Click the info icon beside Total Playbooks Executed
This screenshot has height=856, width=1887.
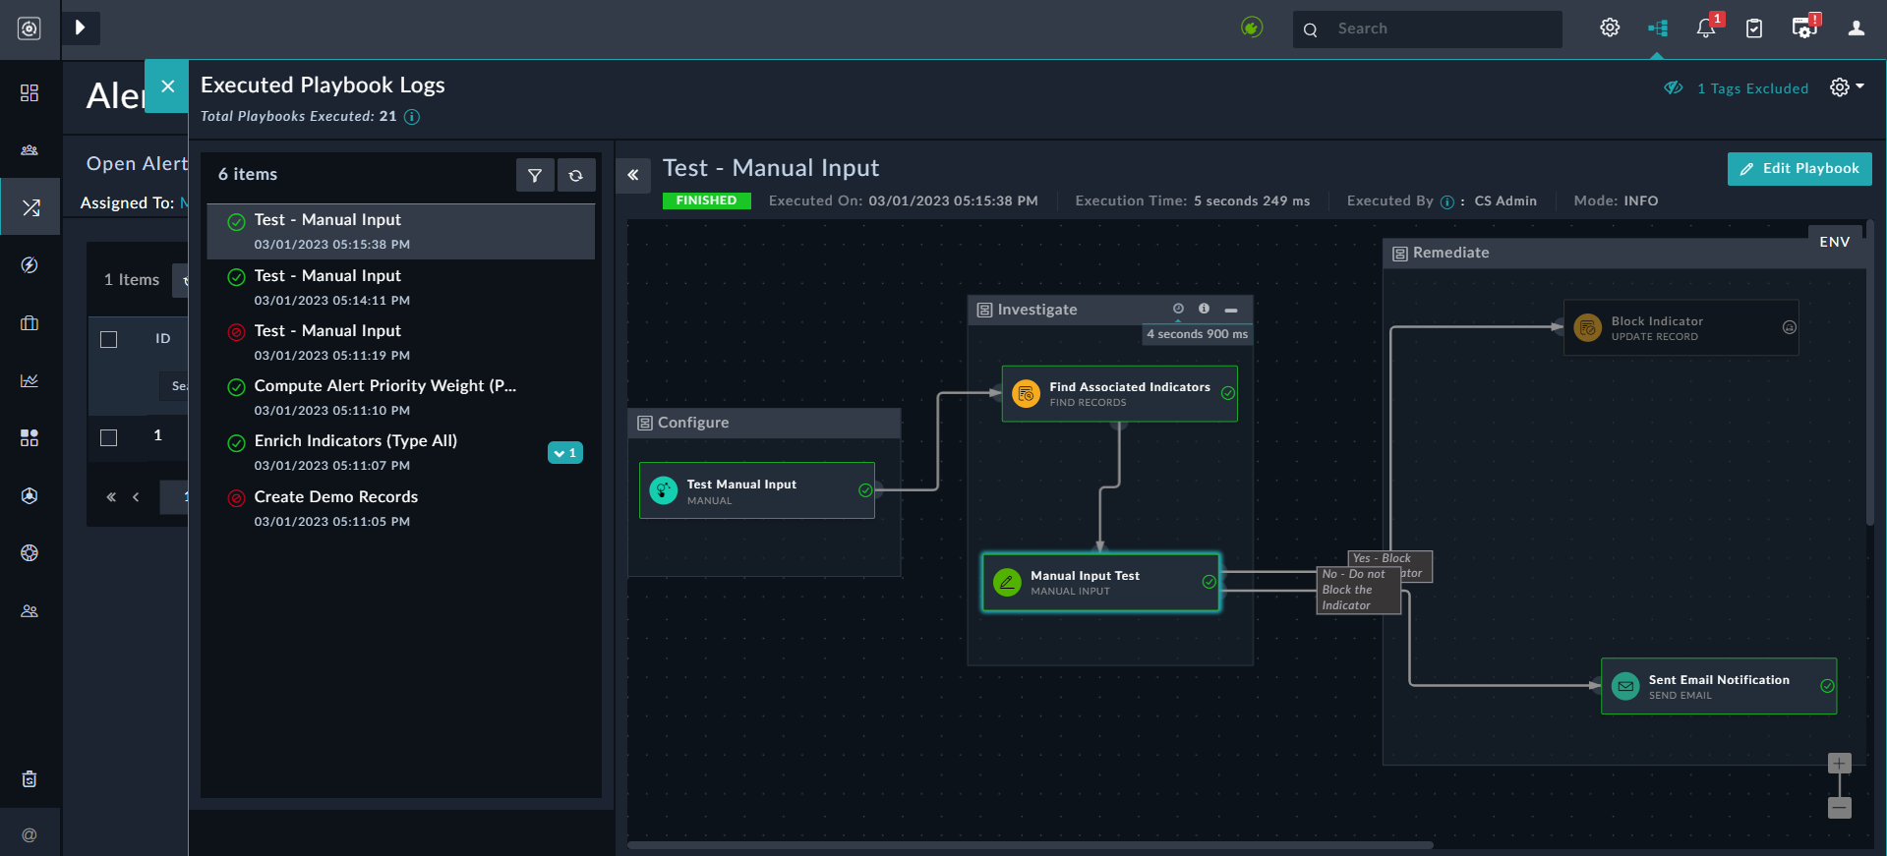coord(412,117)
